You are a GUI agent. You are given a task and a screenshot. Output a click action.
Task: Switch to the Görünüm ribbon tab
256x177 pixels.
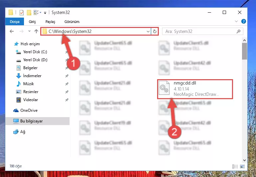(72, 22)
